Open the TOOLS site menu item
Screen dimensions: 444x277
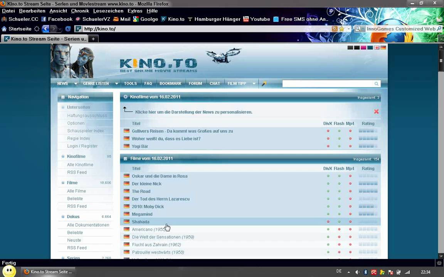point(130,83)
